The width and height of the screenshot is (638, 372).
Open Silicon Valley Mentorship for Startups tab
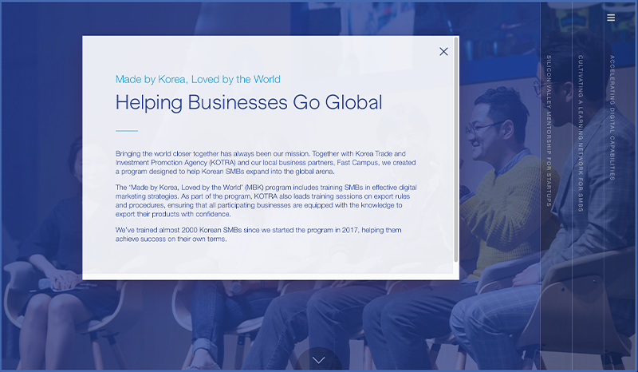549,131
